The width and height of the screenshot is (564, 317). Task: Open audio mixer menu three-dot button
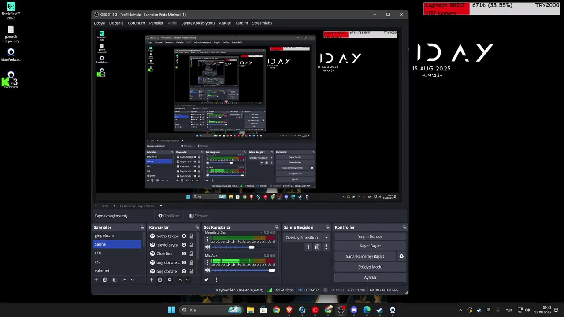point(216,280)
